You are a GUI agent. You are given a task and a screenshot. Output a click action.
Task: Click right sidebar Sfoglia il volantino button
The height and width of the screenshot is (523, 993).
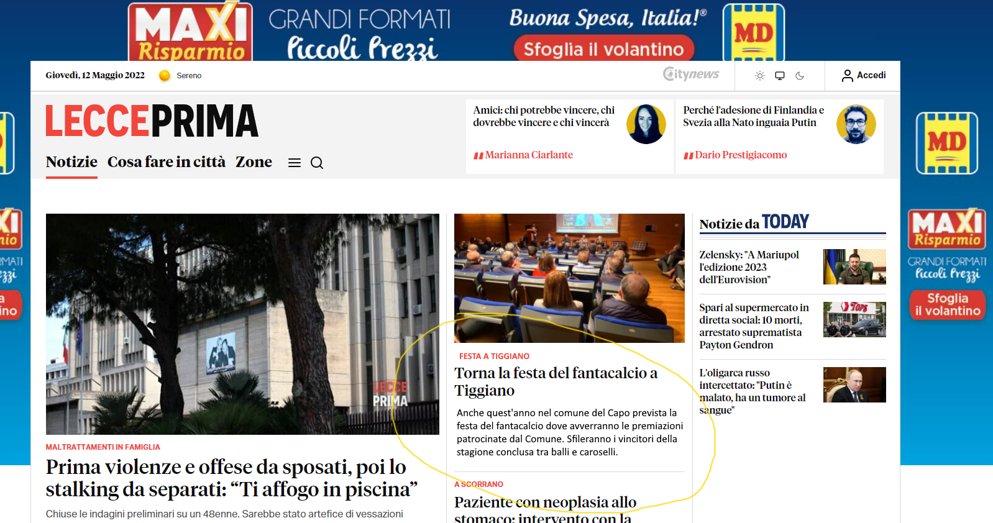click(x=948, y=305)
